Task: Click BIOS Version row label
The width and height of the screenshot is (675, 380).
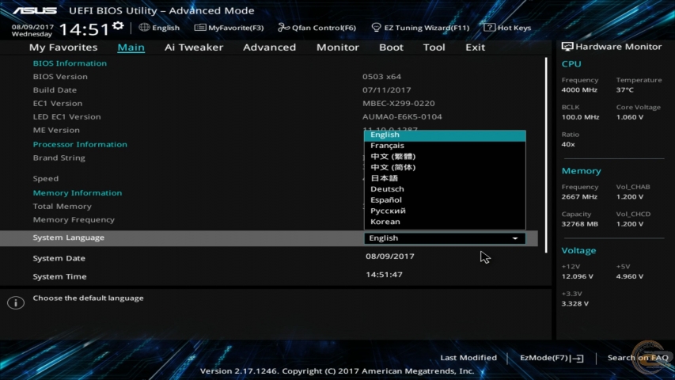Action: click(60, 77)
